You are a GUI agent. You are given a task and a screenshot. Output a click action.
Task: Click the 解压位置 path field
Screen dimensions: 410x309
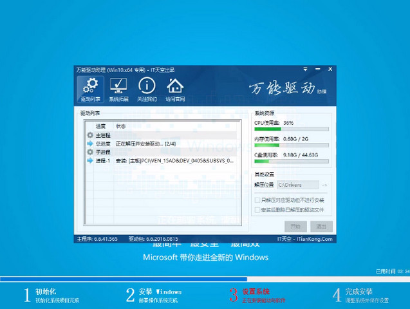(x=298, y=185)
